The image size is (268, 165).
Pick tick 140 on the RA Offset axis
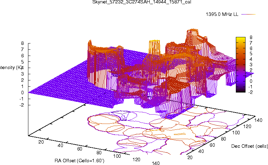point(156,163)
